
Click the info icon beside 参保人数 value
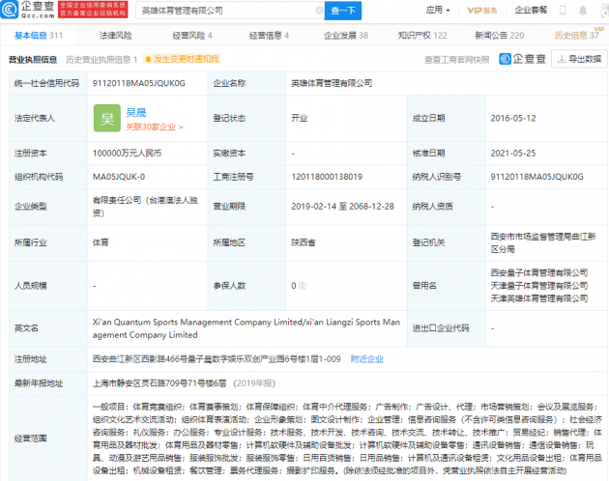303,286
